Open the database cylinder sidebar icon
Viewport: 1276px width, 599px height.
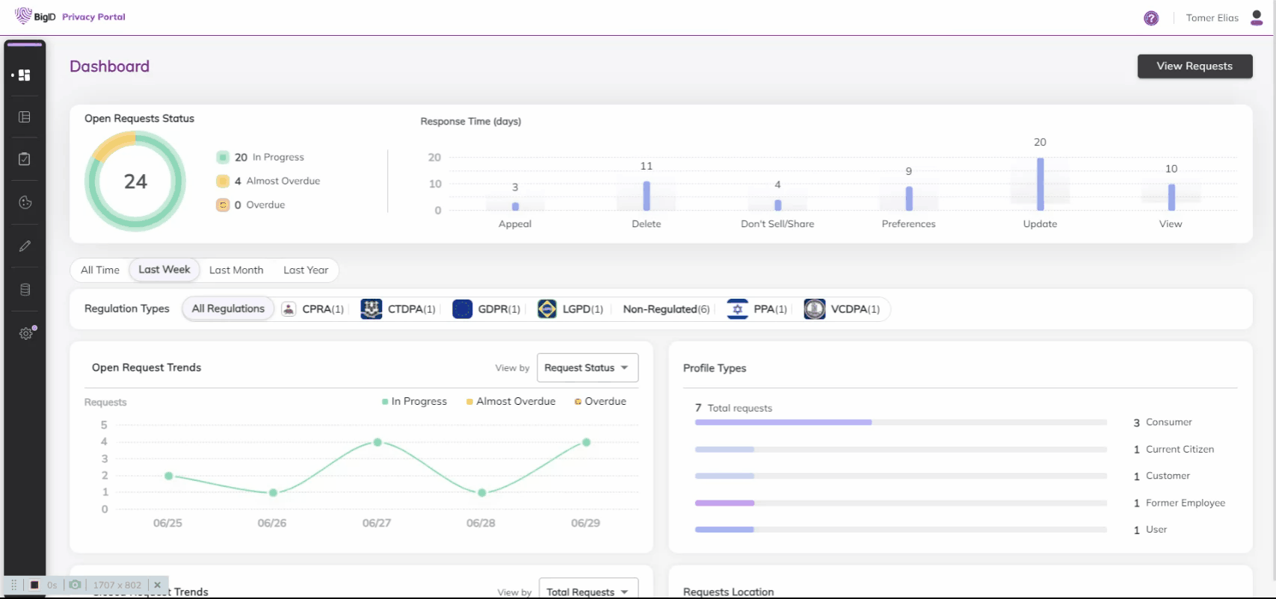click(25, 290)
